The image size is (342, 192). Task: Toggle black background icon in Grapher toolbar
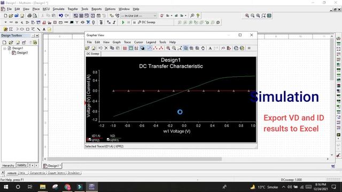[x=143, y=48]
